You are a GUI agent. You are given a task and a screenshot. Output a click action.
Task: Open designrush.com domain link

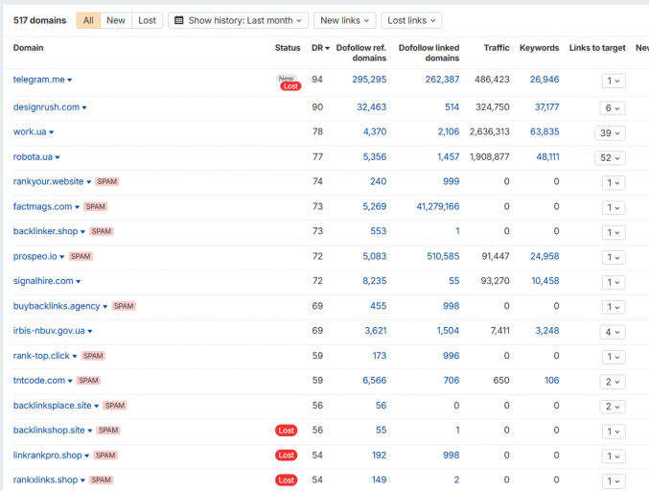tap(46, 106)
